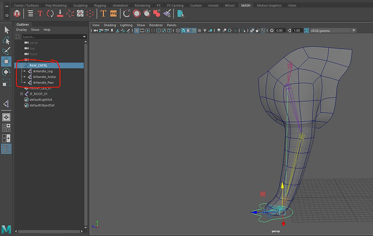This screenshot has width=373, height=236.
Task: Click the Maya logo icon
Action: coord(6,229)
